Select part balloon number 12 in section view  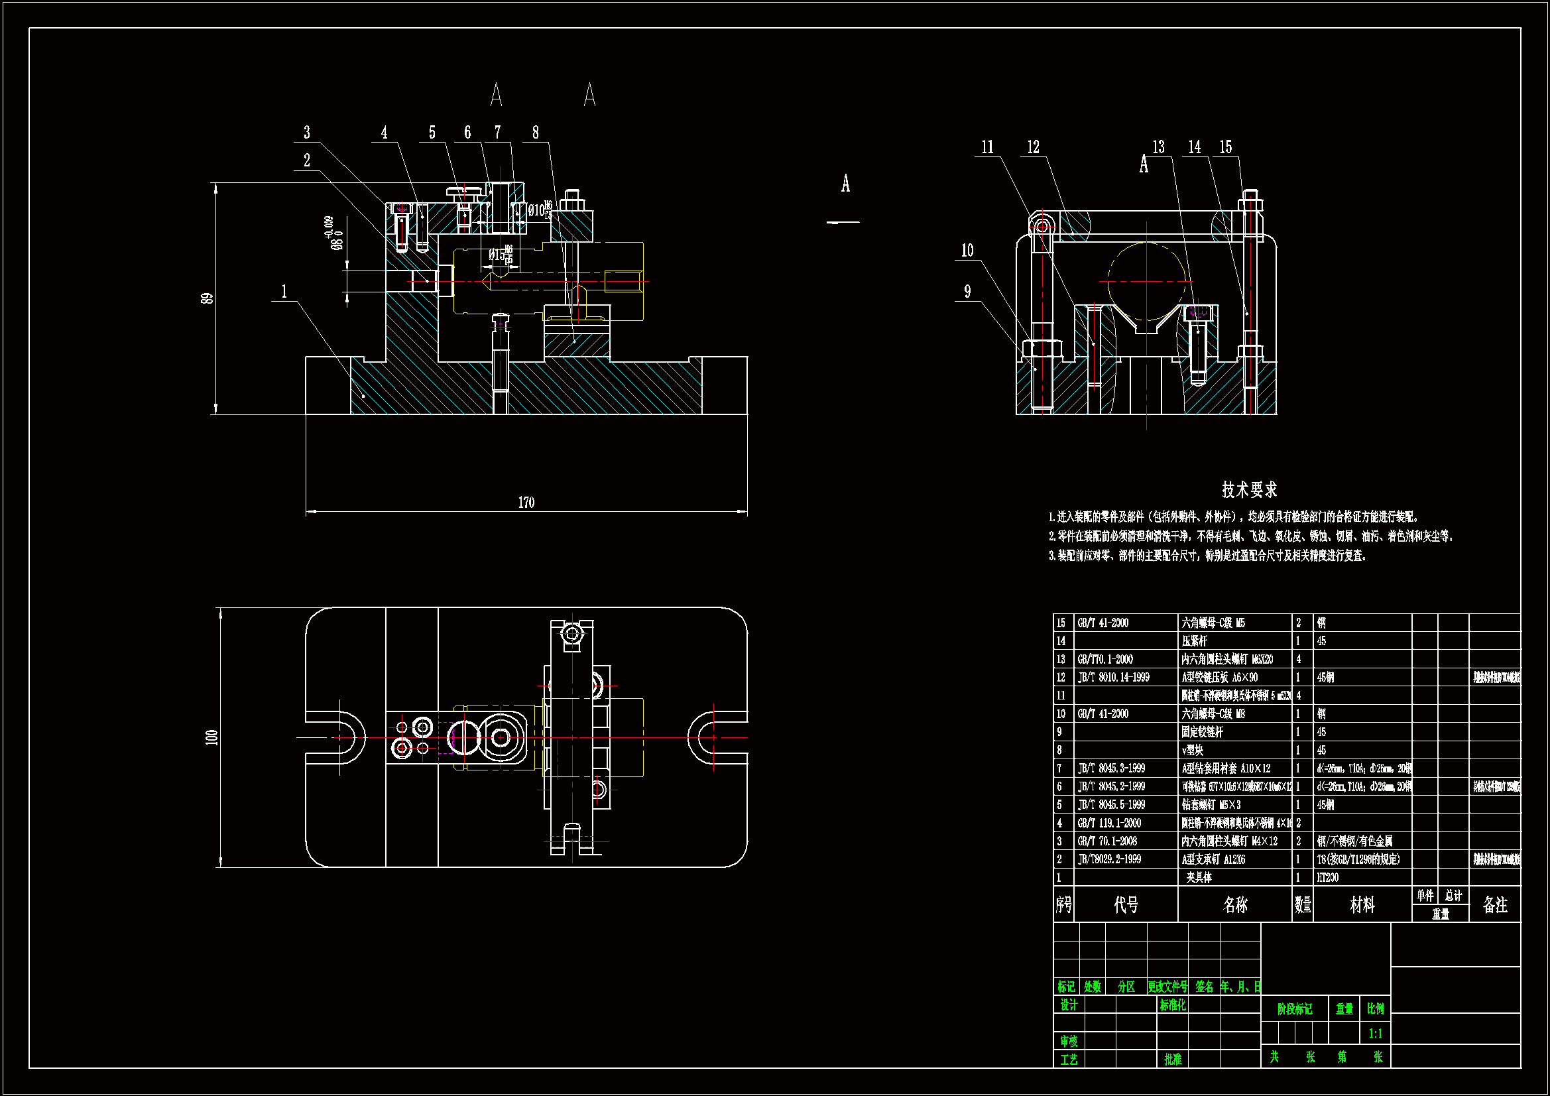pos(1033,147)
